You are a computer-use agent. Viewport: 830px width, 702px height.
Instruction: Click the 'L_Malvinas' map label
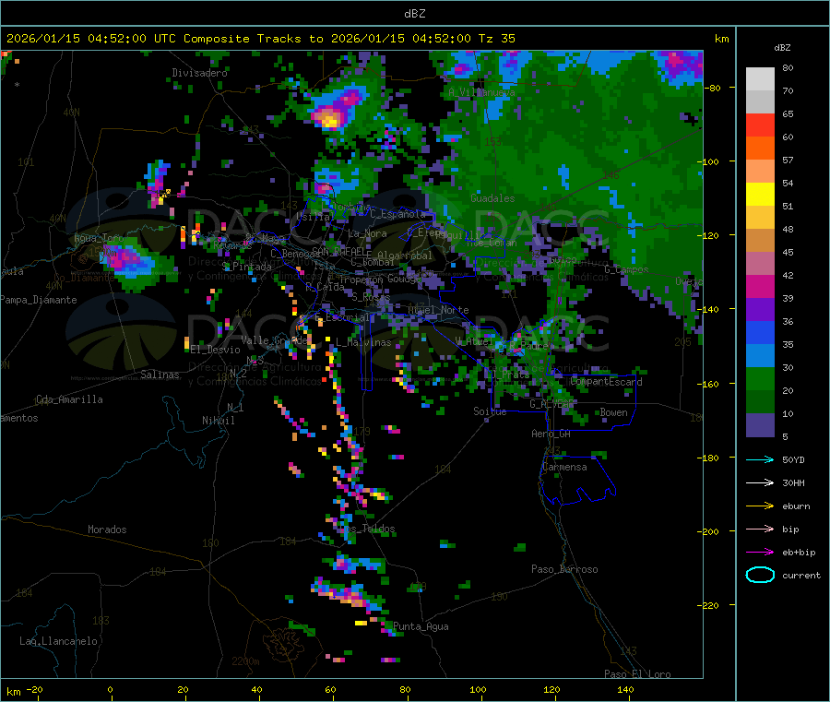(363, 343)
